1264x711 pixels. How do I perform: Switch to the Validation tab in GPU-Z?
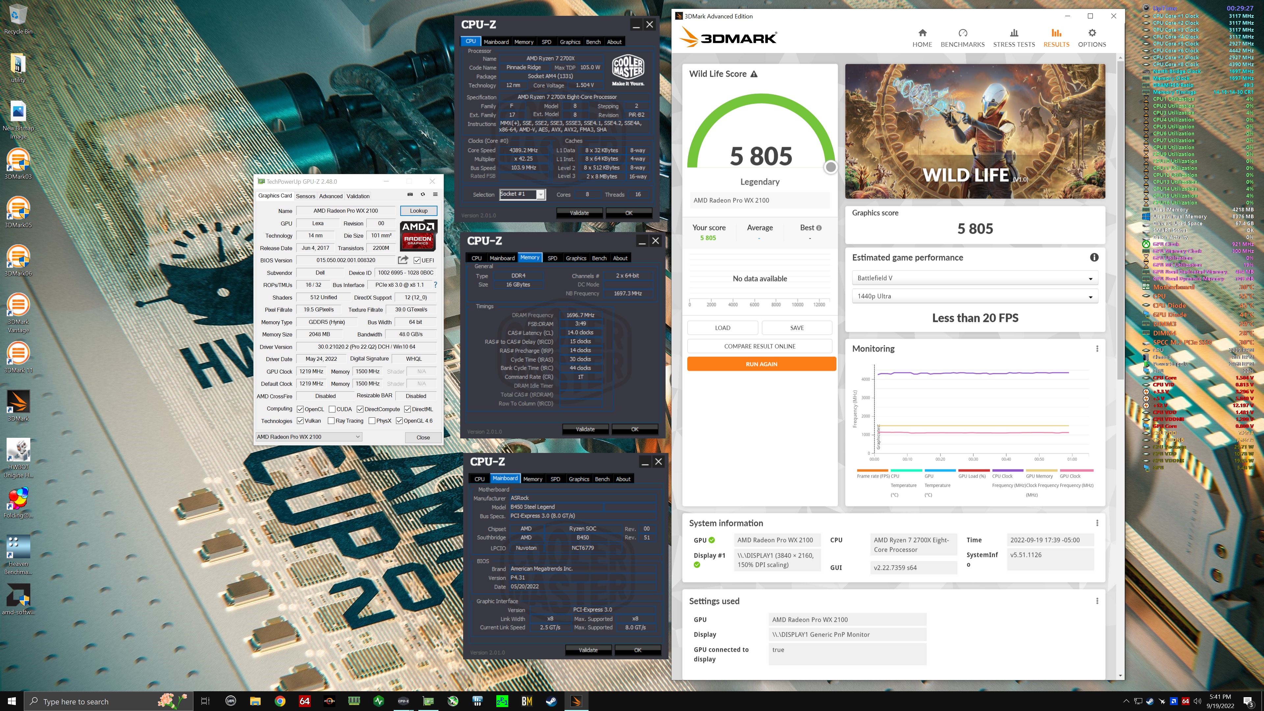(358, 196)
